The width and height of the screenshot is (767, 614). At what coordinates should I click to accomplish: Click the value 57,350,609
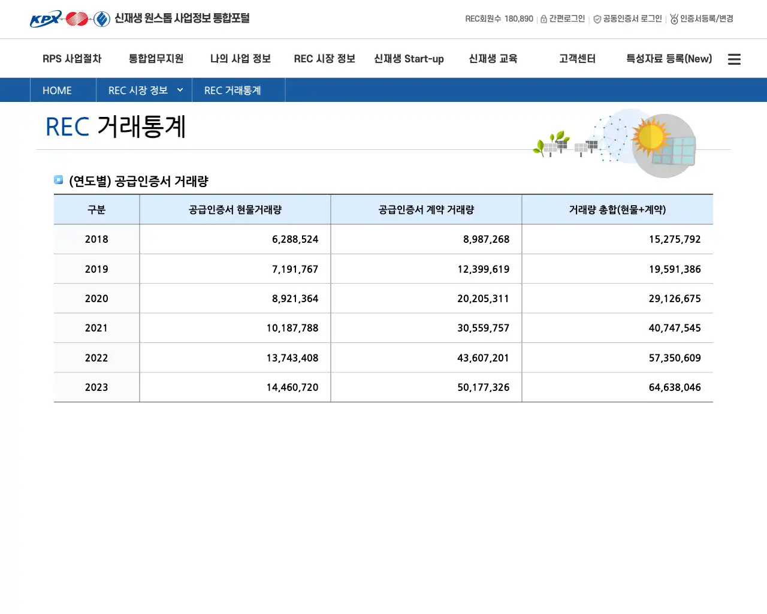pyautogui.click(x=675, y=358)
